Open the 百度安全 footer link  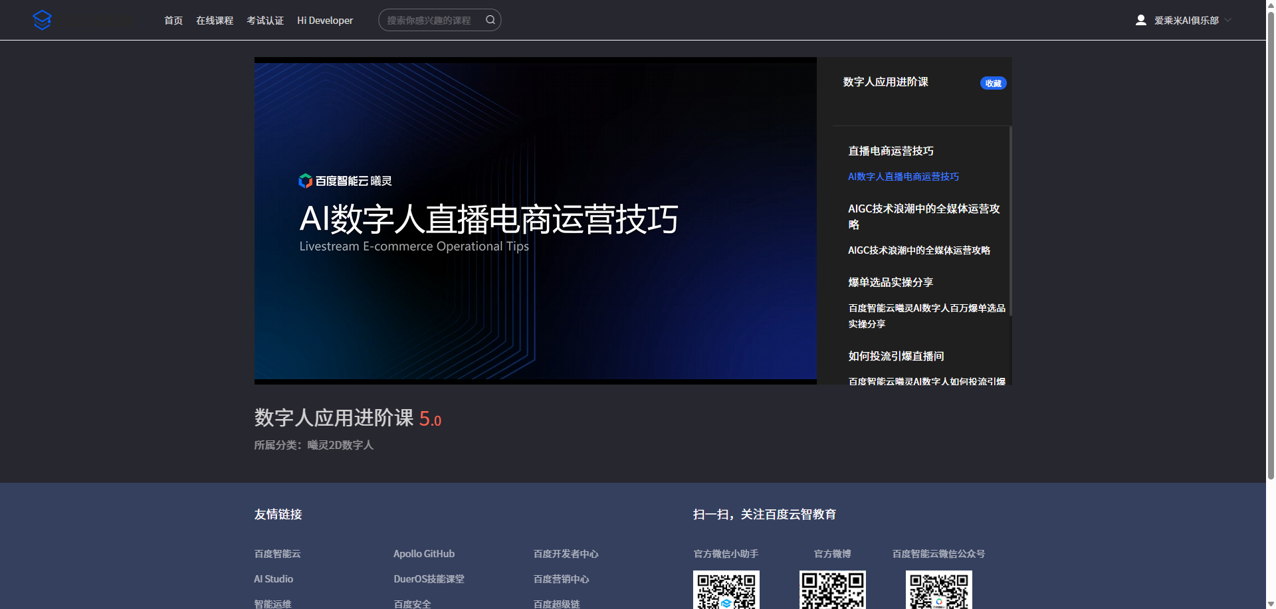(x=412, y=604)
